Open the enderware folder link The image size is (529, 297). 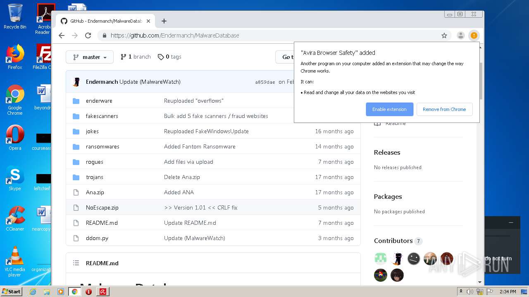coord(99,101)
